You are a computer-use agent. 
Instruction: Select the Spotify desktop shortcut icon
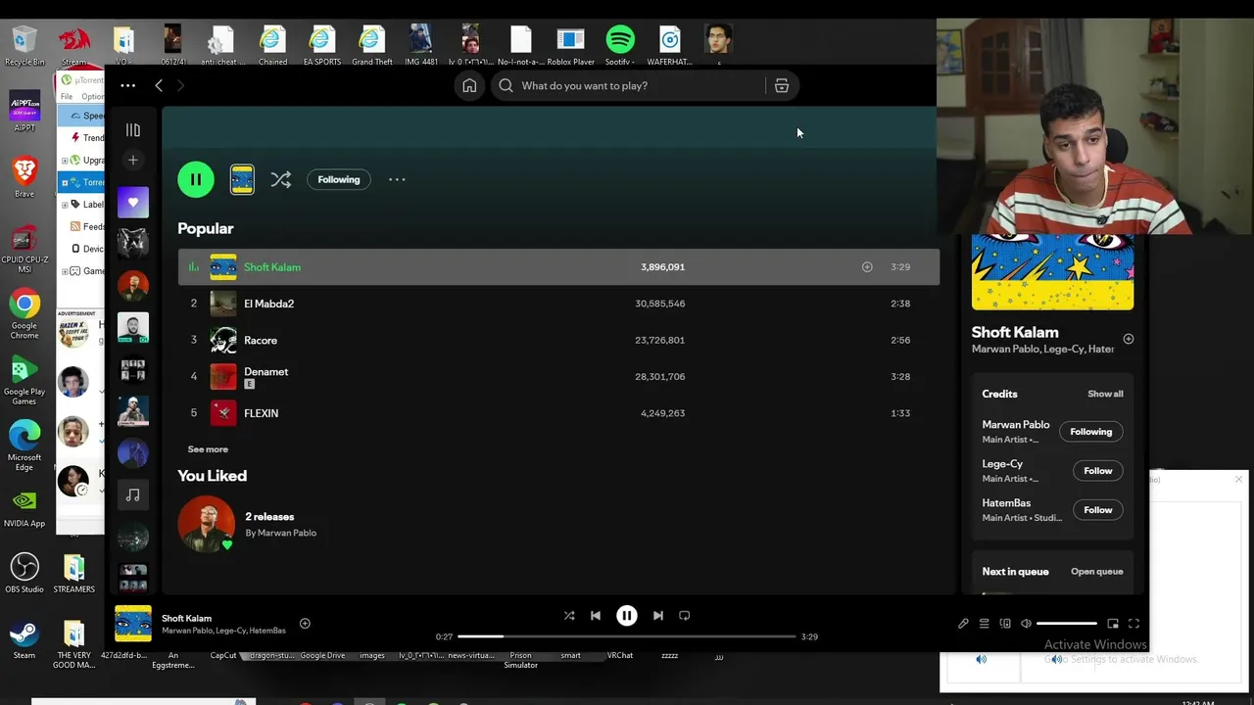[620, 45]
